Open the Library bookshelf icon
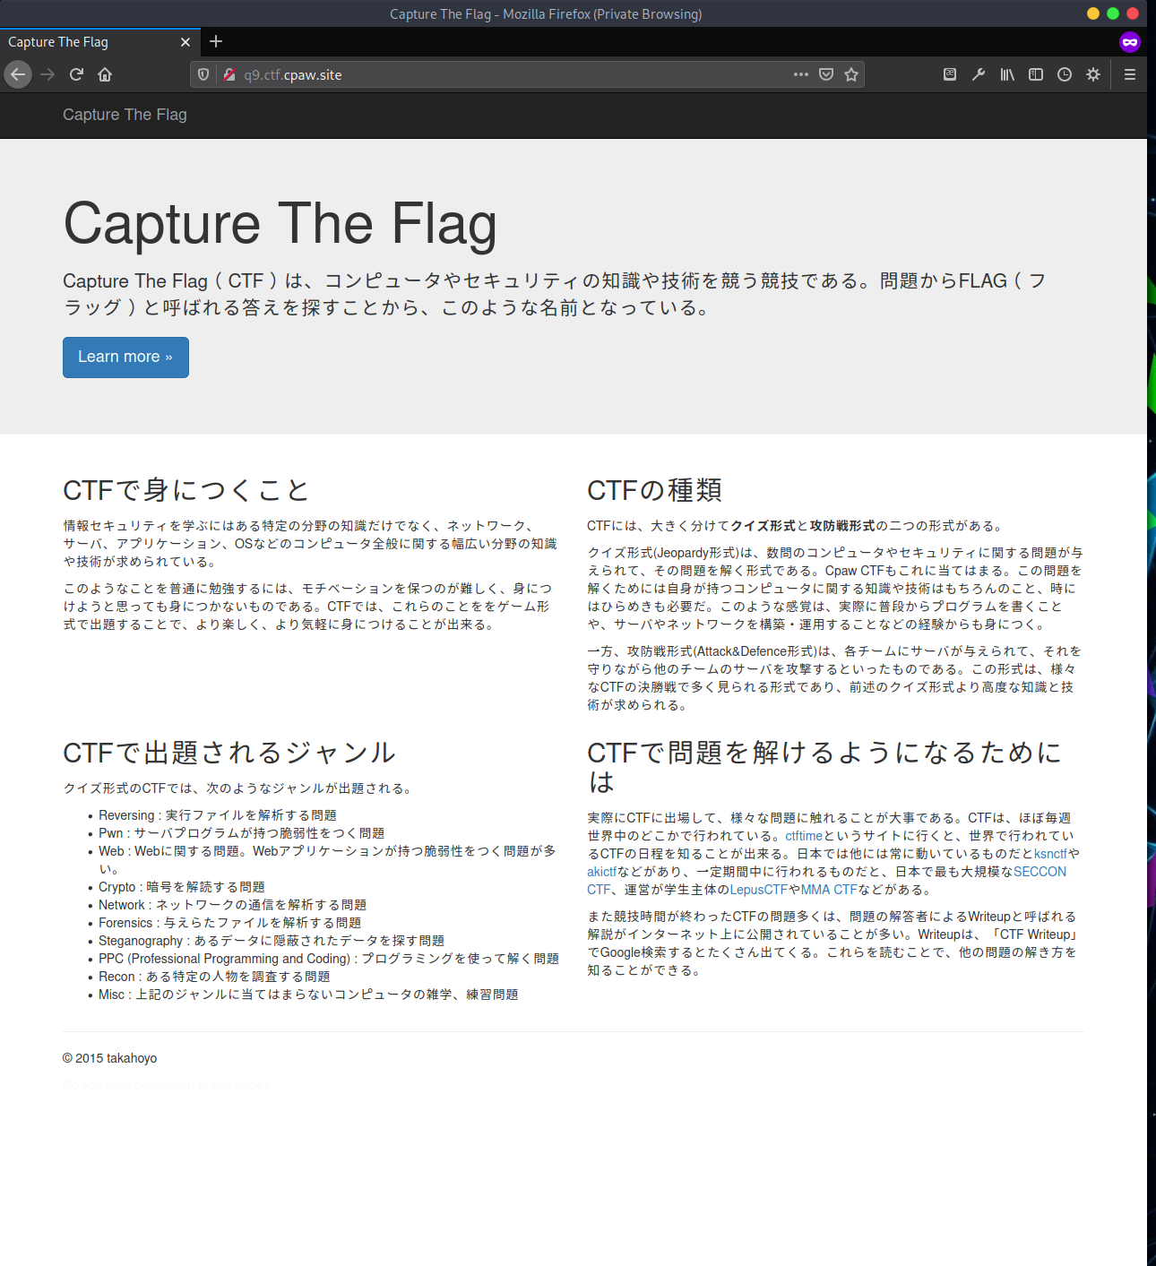The width and height of the screenshot is (1156, 1266). [1007, 74]
